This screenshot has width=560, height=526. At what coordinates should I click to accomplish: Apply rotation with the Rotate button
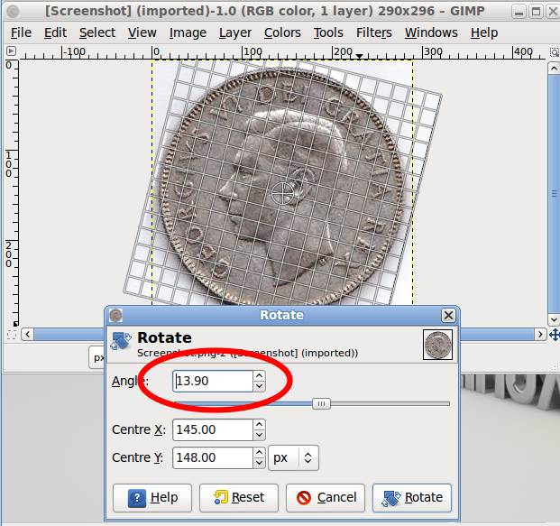[412, 498]
